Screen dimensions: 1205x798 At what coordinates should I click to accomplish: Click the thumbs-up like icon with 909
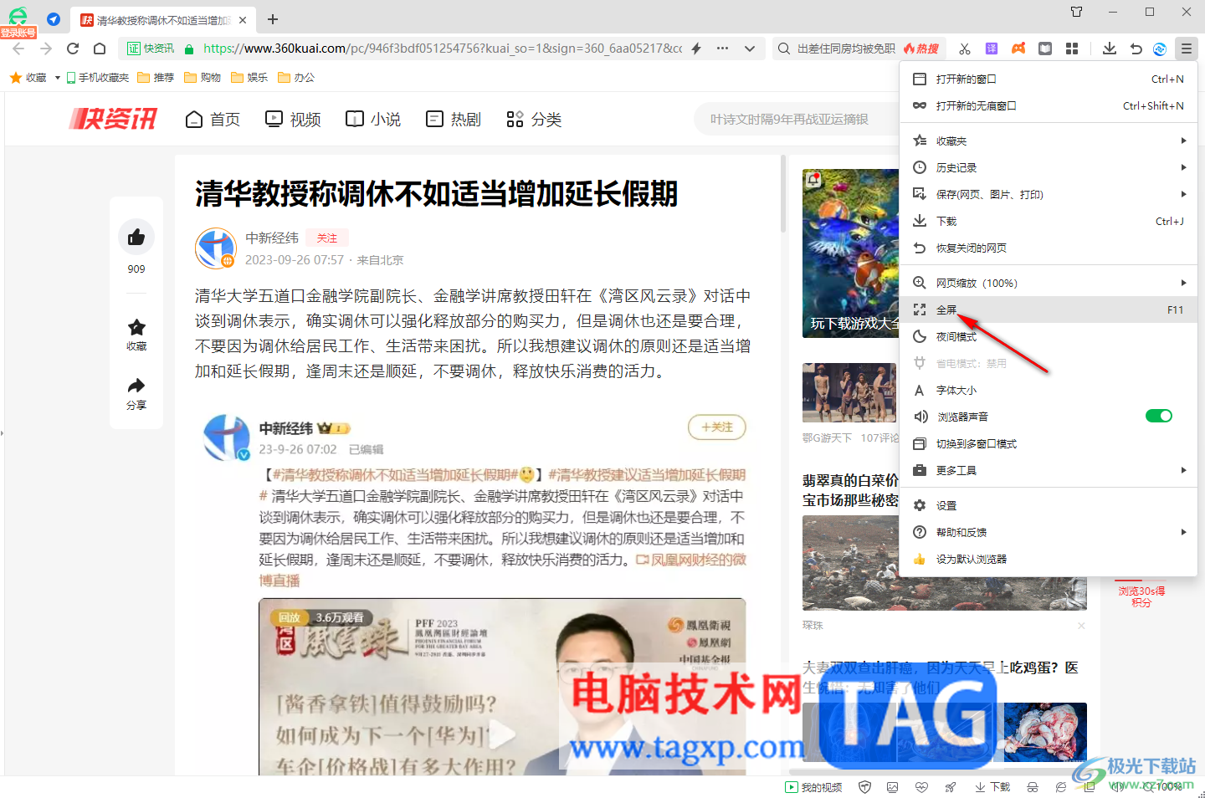pyautogui.click(x=136, y=238)
